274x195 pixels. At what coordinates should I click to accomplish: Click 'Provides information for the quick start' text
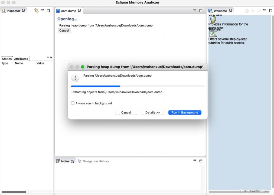tap(228, 26)
